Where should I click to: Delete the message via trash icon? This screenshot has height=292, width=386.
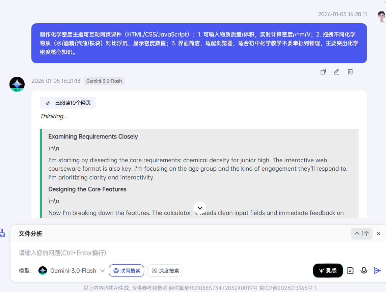pyautogui.click(x=350, y=72)
